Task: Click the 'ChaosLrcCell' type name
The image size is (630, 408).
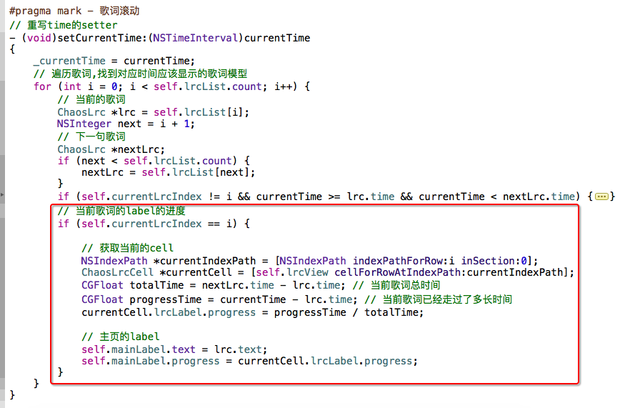Action: click(x=117, y=272)
